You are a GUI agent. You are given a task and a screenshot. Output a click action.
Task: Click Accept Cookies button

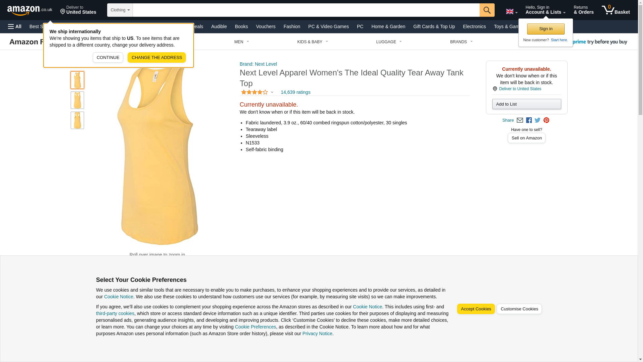[x=476, y=309]
